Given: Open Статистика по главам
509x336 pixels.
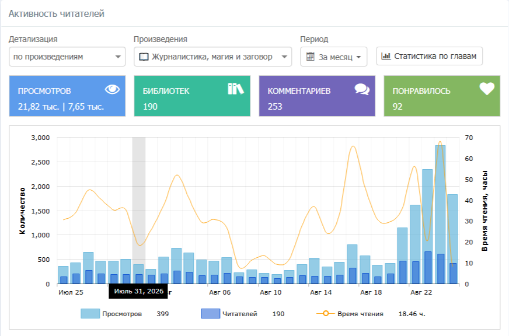Looking at the screenshot, I should point(429,56).
